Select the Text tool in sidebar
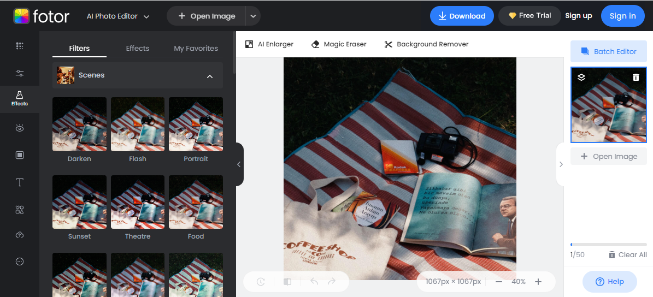 pos(20,182)
